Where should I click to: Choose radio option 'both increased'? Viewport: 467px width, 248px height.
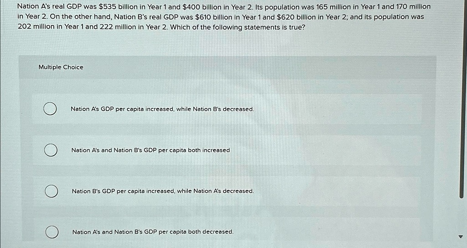point(51,150)
